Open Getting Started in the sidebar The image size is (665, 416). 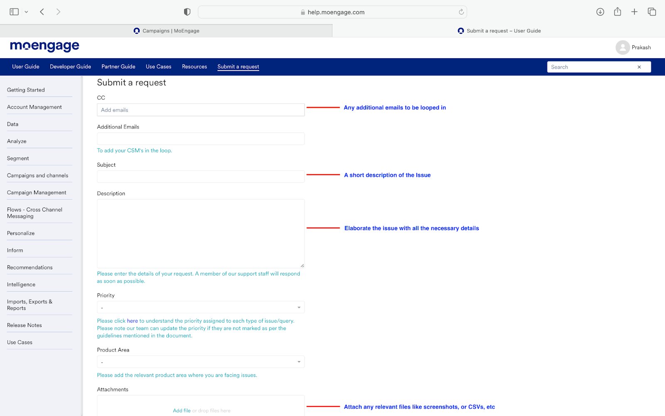pos(26,90)
